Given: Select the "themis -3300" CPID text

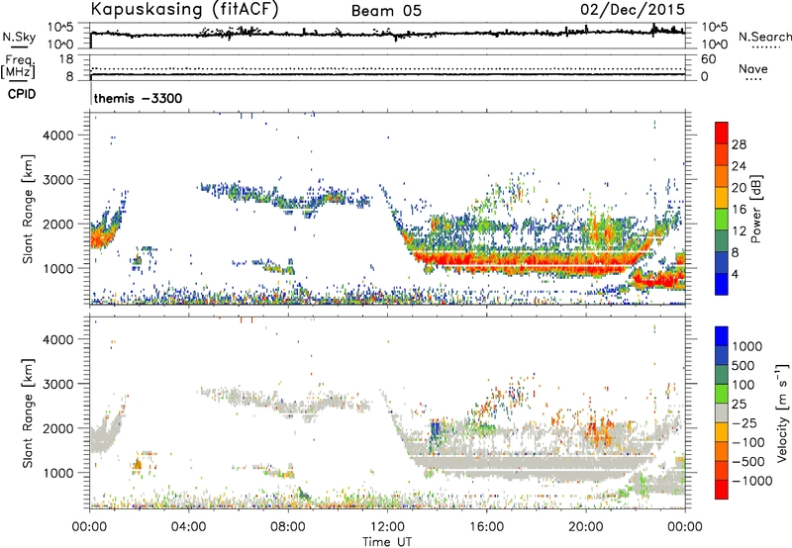Looking at the screenshot, I should 138,98.
